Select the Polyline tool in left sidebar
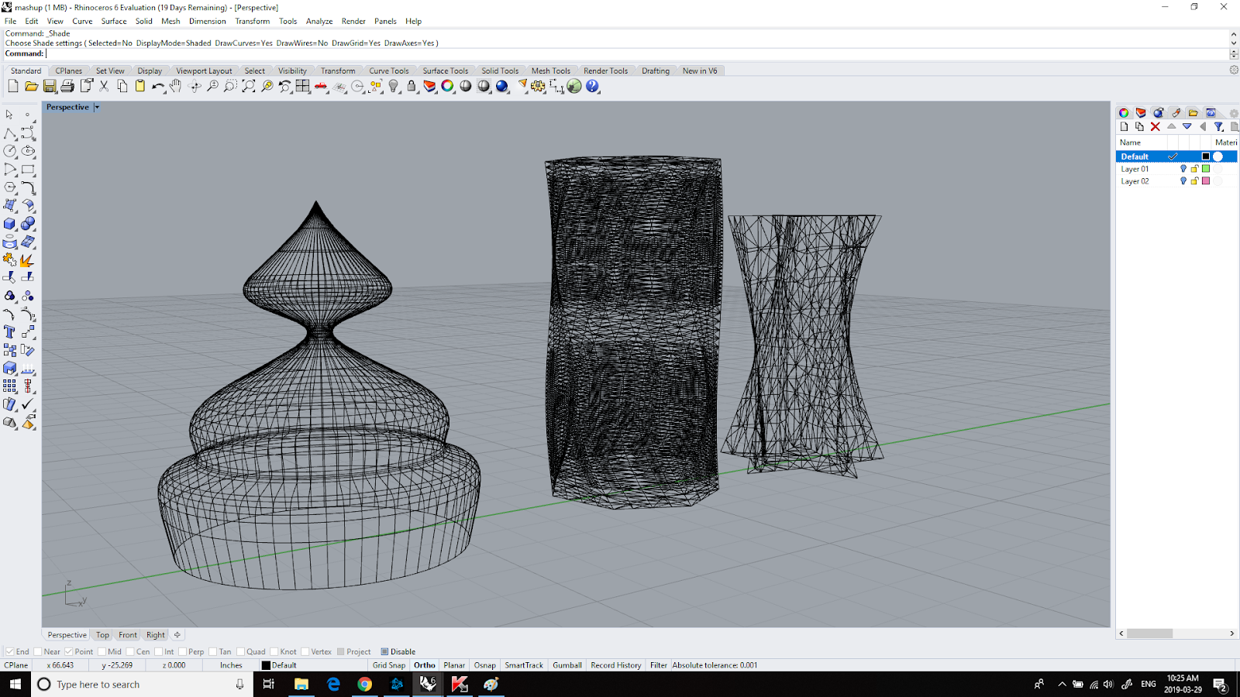Viewport: 1240px width, 697px height. [10, 133]
